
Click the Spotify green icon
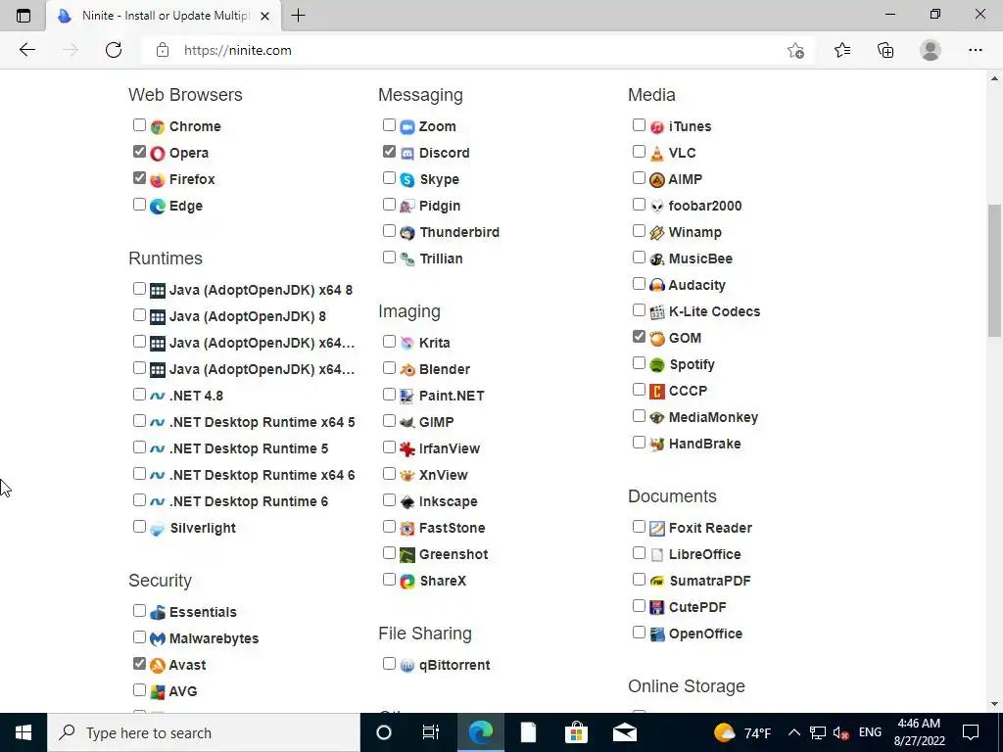pos(657,364)
